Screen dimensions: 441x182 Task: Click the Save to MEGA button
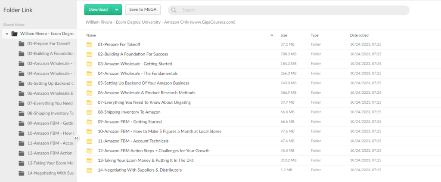click(143, 9)
